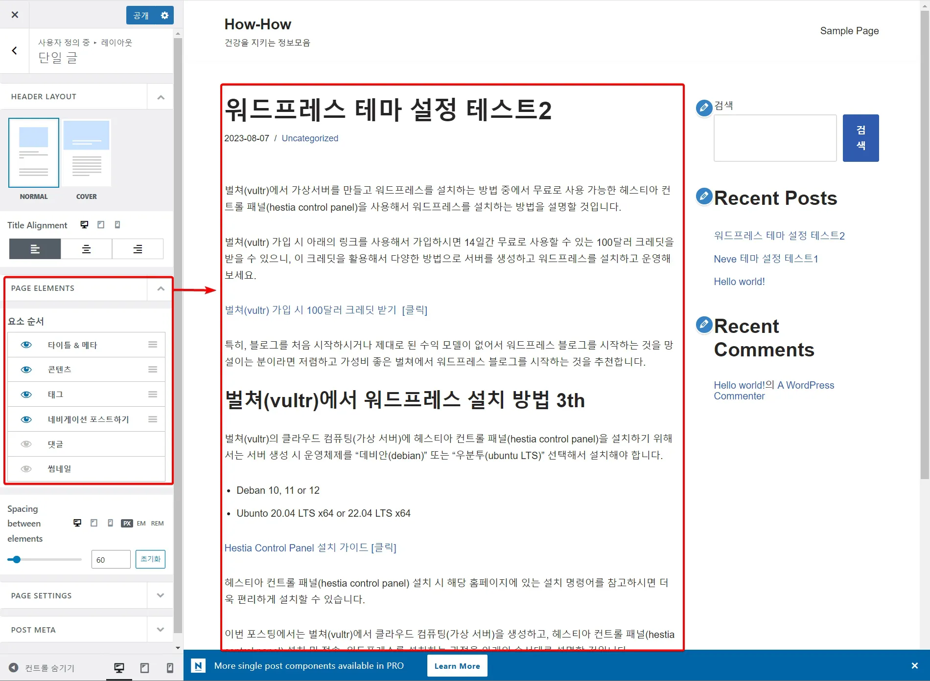Open recent post Neve 테마 설정 테스트1
Viewport: 930px width, 681px height.
[766, 259]
